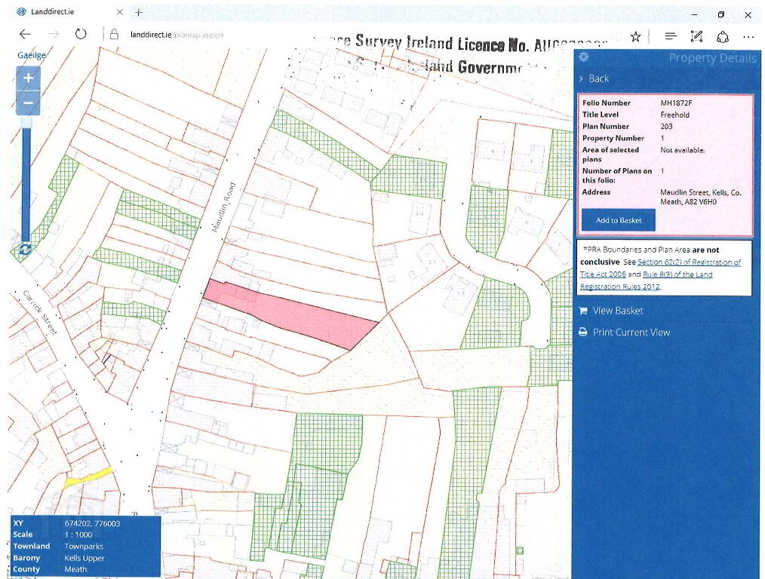Click the web note pen icon
The image size is (765, 579).
696,36
